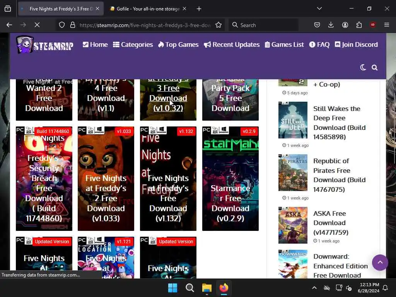Toggle dark mode moon icon on Steamrip

[363, 67]
